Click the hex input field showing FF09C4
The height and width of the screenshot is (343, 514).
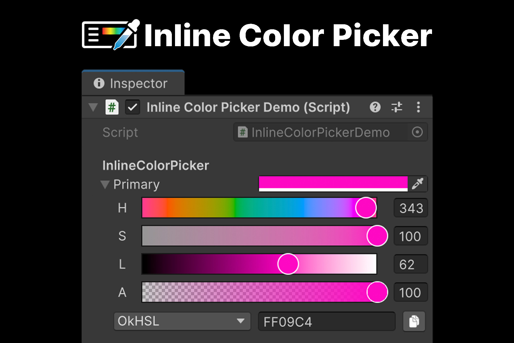(x=326, y=321)
